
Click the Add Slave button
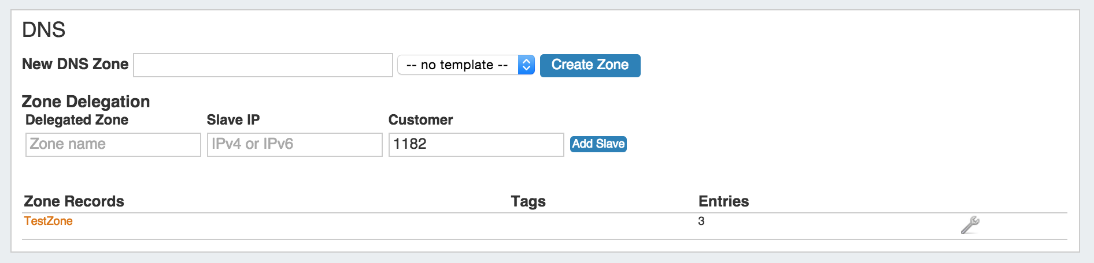(598, 144)
